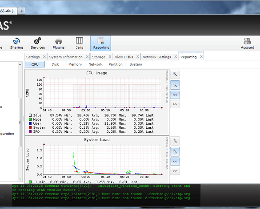Click the purple IRQ legend swatch
Screen dimensions: 260x209
(30, 131)
